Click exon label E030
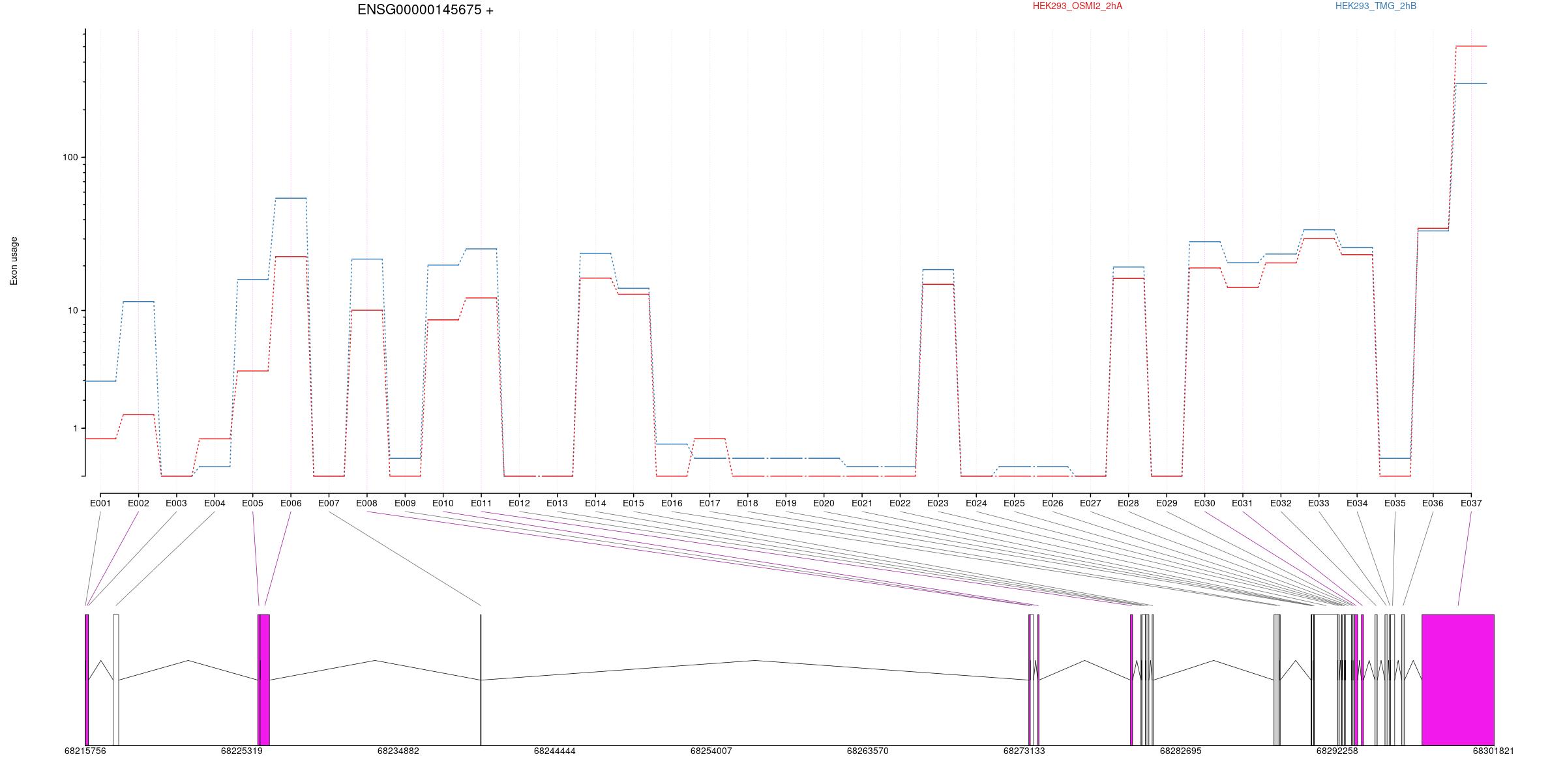This screenshot has height=782, width=1565. point(1204,503)
